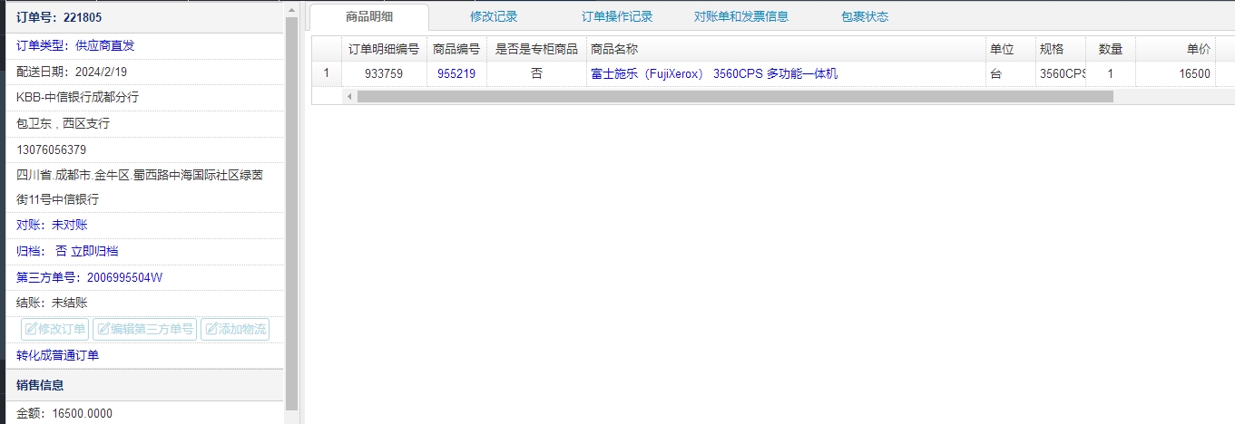Click the 规格 column header
Screen dimensions: 1235x424
point(1061,49)
